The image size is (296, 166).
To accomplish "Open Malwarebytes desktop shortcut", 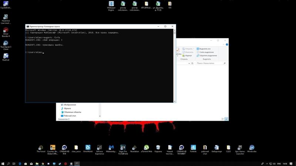I will (x=111, y=149).
